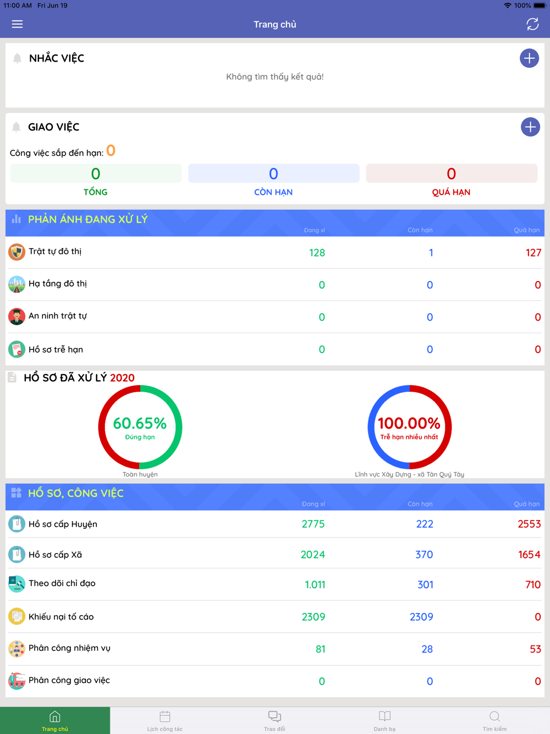Tap 710 overdue for Theo dõi chỉ đạo

pos(533,585)
